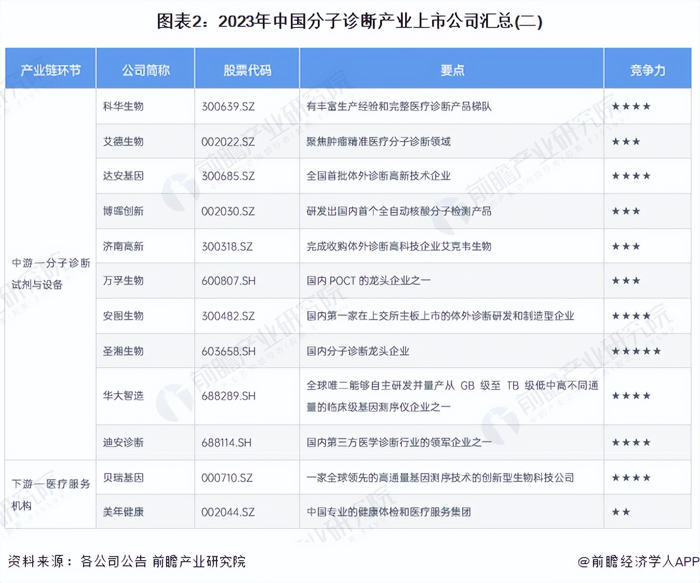Select stock code 300482.SZ
This screenshot has width=700, height=583.
pyautogui.click(x=228, y=316)
